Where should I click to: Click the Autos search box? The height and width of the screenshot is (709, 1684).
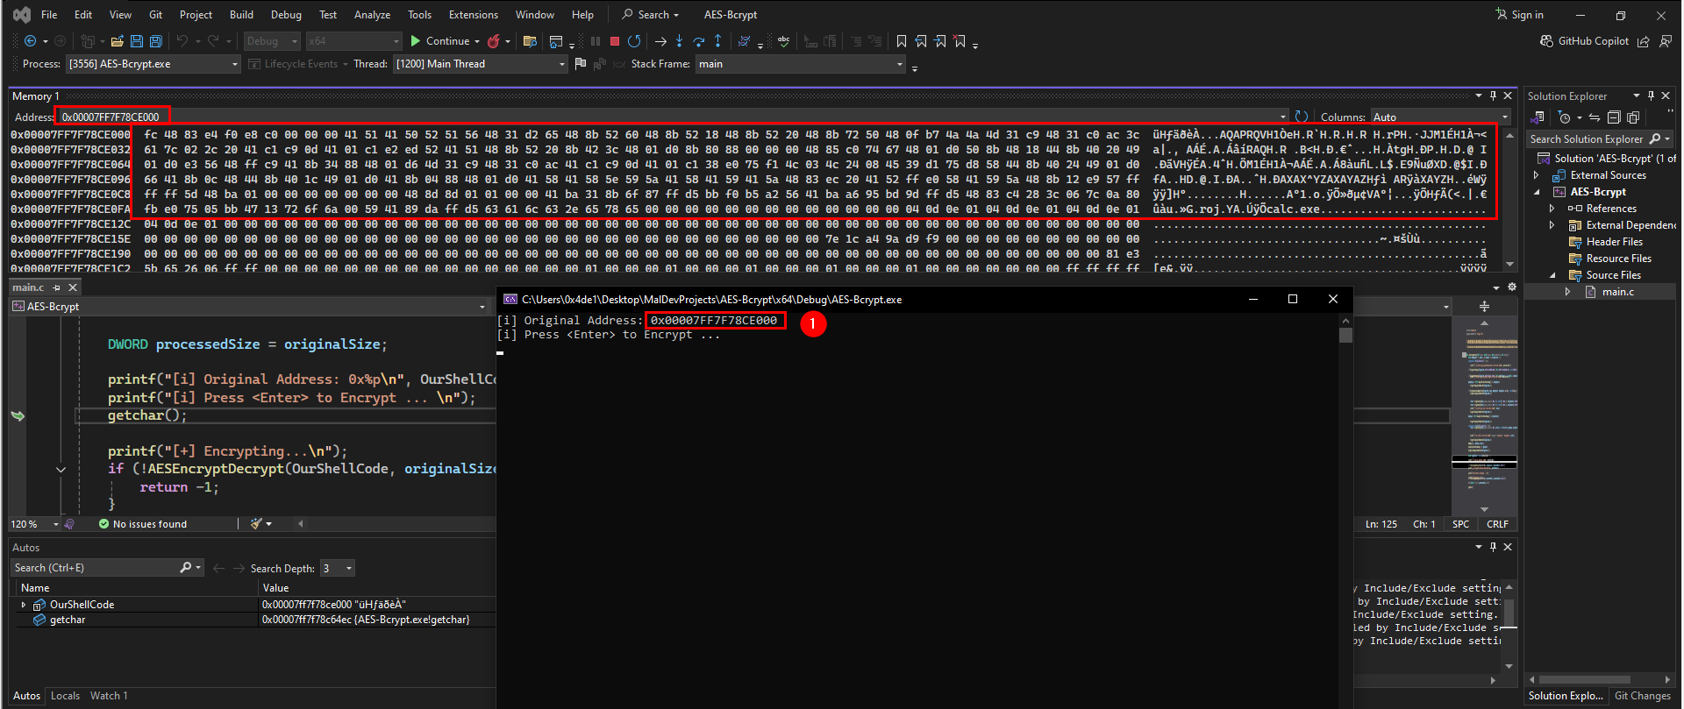(108, 568)
